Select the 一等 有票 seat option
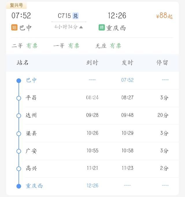185x197 pixels. coord(66,46)
